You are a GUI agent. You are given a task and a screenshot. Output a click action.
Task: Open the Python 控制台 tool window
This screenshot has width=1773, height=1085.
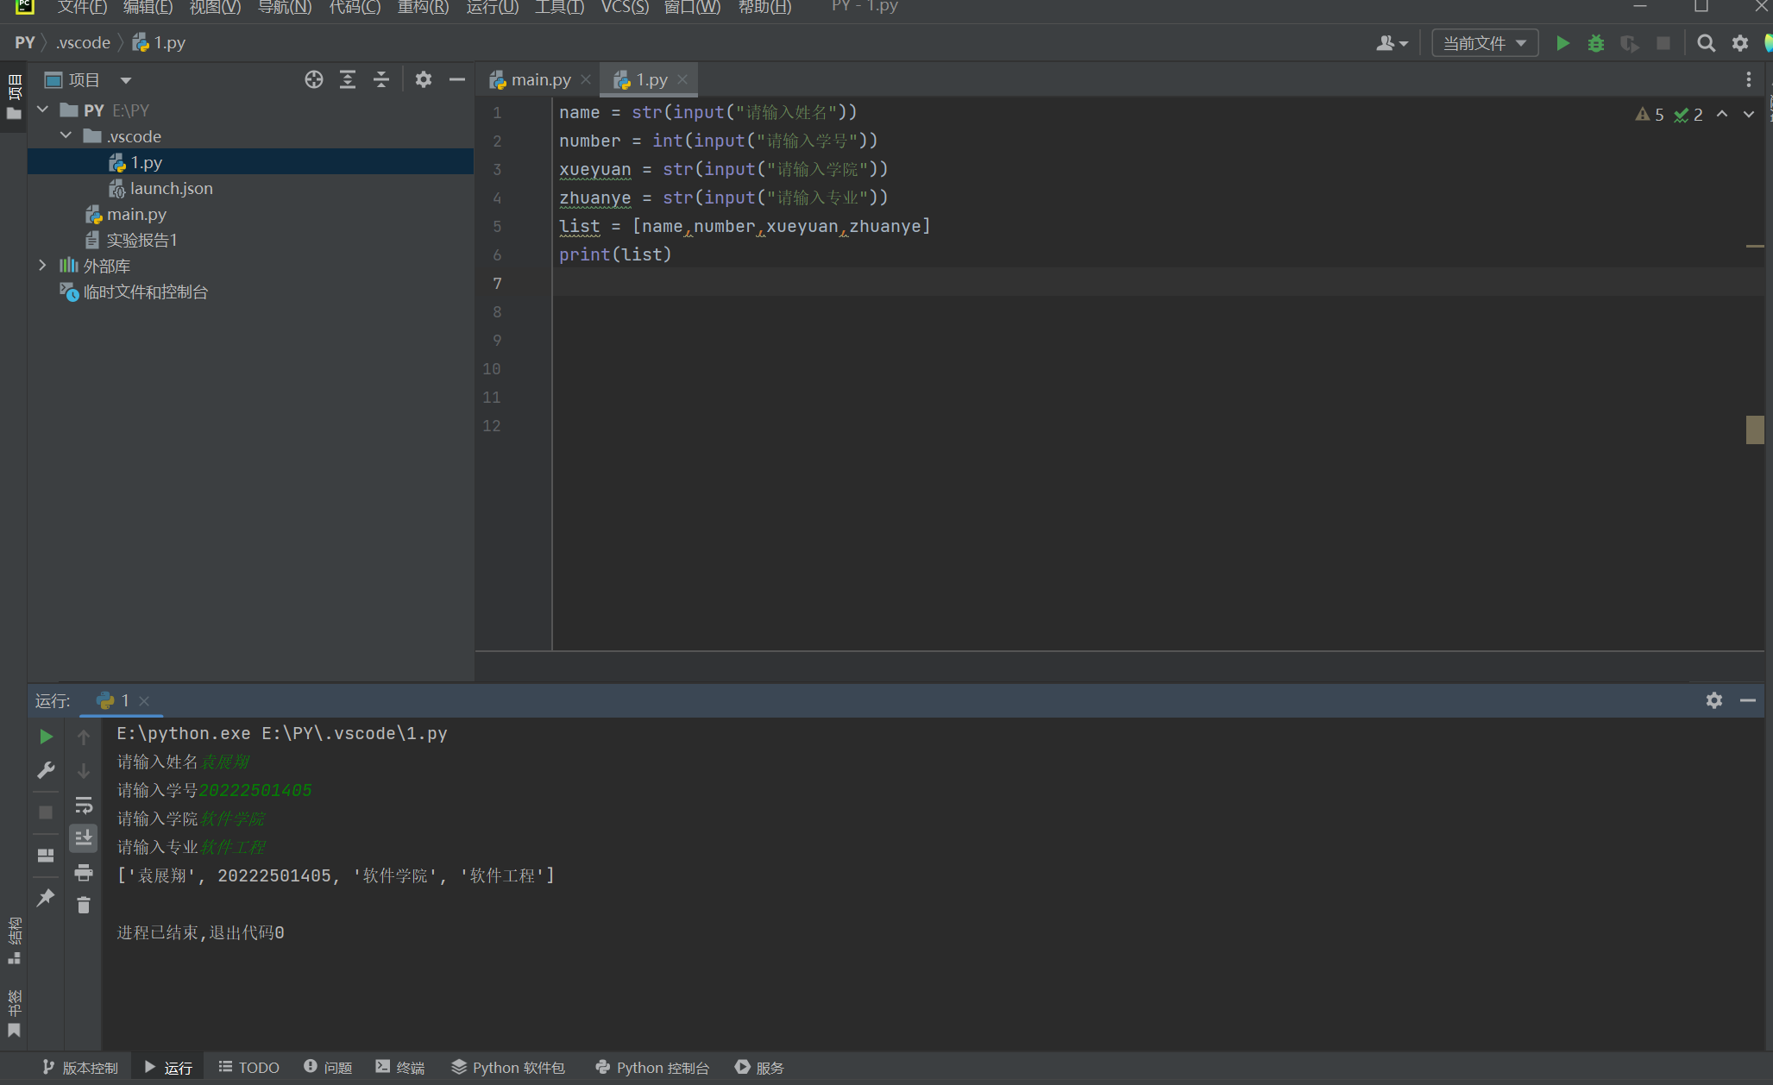652,1067
